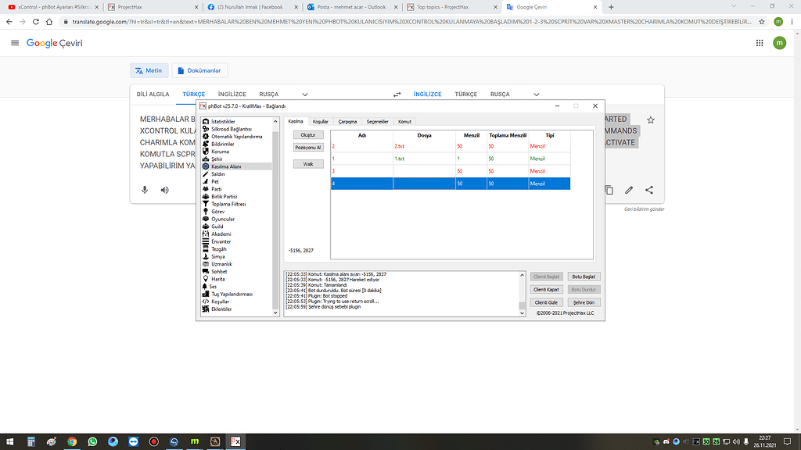Select the Koruma shield entry
The height and width of the screenshot is (450, 801).
tap(220, 152)
